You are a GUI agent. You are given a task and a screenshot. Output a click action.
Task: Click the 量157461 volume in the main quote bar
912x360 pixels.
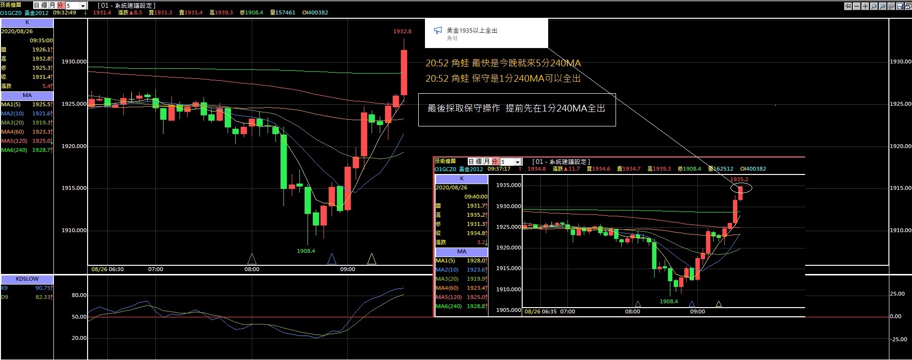(283, 12)
